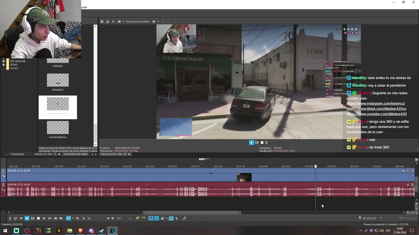This screenshot has width=419, height=235.
Task: Show previous docked tabs with left arrow
Action: tap(92, 154)
